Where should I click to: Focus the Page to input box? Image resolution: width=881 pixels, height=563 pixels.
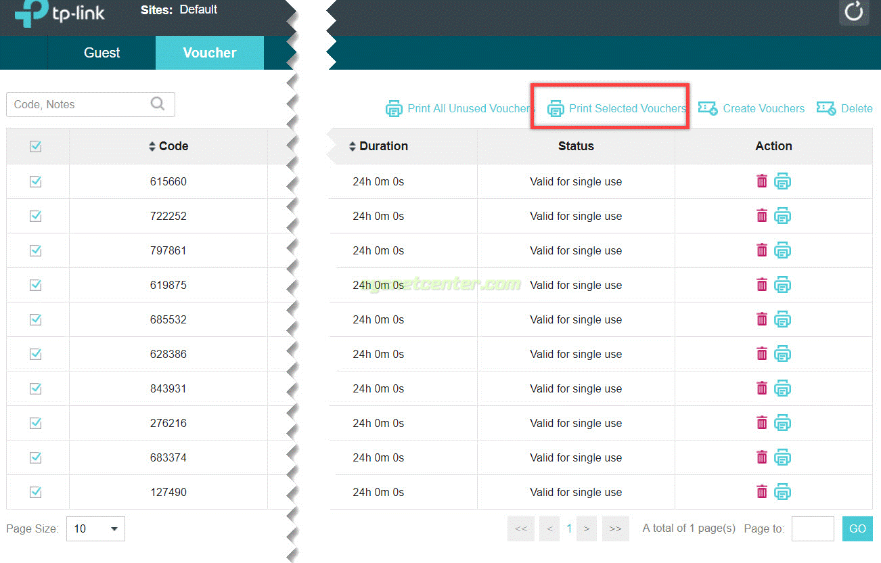tap(813, 528)
